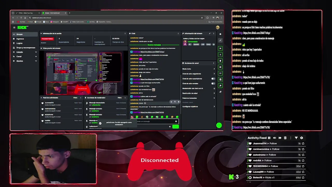This screenshot has width=332, height=187.
Task: Open chat settings gear beside send button
Action: click(x=170, y=127)
